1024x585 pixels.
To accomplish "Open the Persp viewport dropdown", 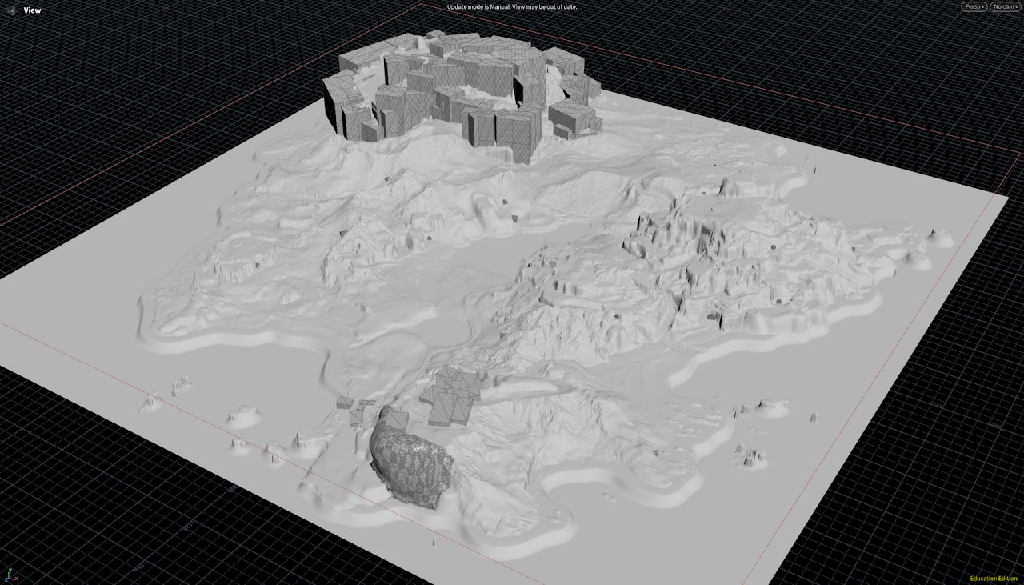I will pyautogui.click(x=974, y=6).
